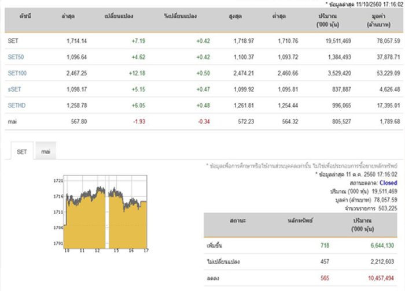
Task: Select SET100 percent change +0.50
Action: tap(203, 73)
